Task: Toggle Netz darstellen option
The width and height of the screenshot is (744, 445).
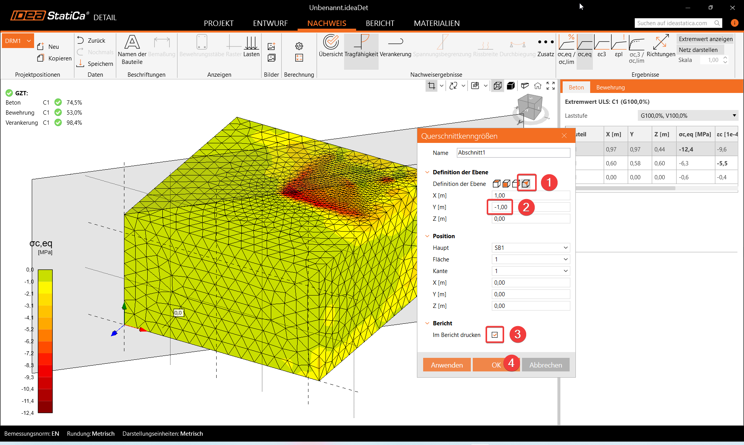Action: coord(698,50)
